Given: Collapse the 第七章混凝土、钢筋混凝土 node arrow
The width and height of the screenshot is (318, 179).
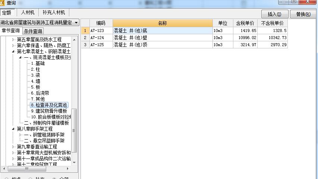Looking at the screenshot, I should [x=13, y=51].
